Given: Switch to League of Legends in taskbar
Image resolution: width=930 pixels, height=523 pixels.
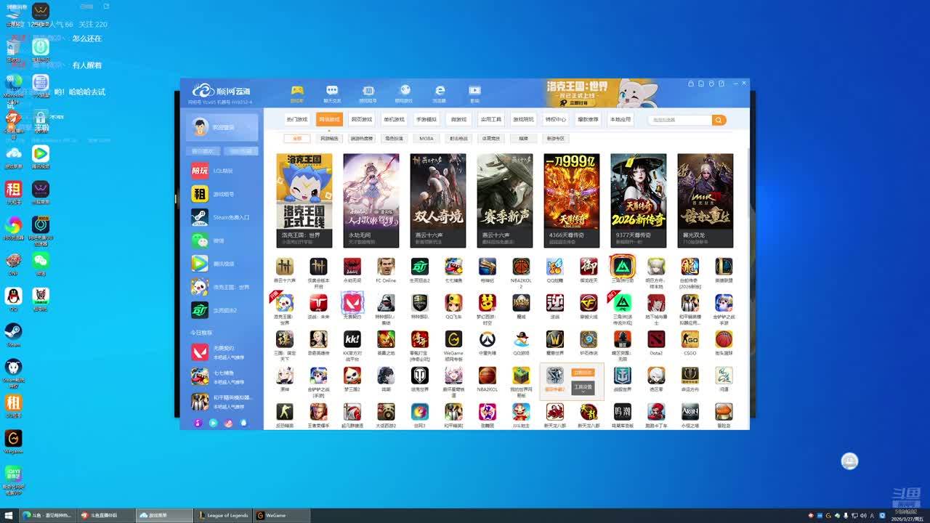Looking at the screenshot, I should [223, 515].
